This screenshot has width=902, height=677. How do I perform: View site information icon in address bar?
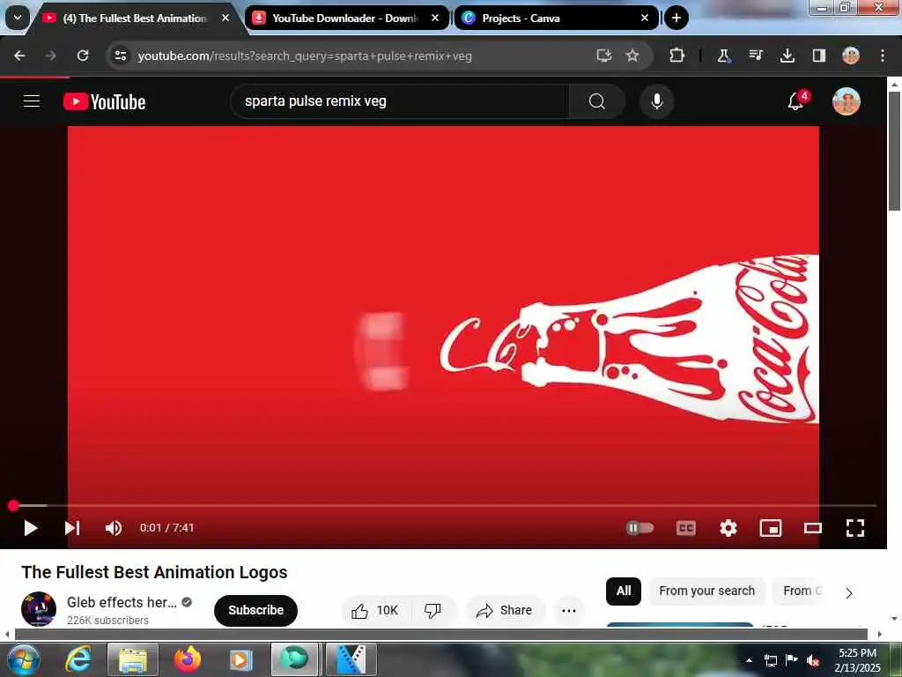(120, 56)
